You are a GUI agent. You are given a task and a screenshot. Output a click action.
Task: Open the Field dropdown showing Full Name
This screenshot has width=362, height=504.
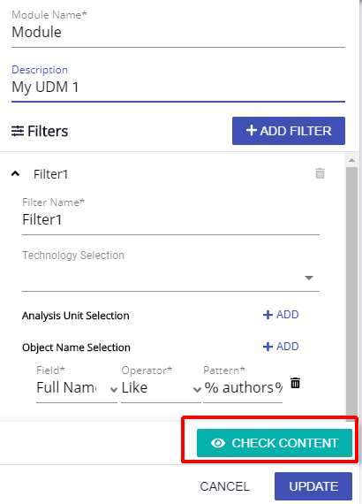pos(77,387)
